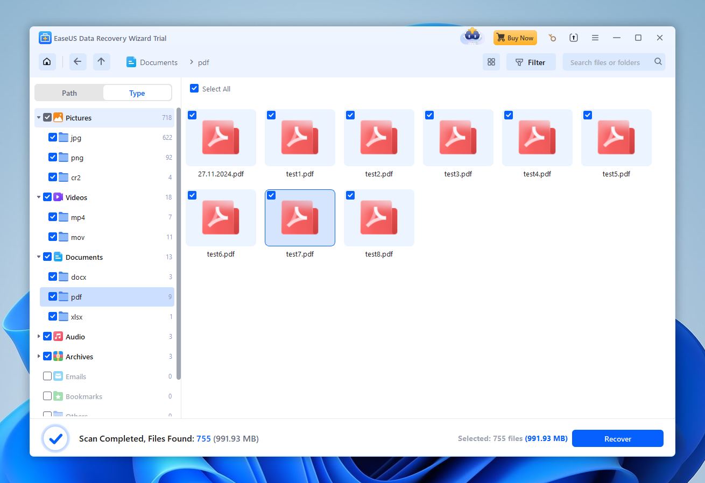
Task: Go back with the left arrow
Action: (77, 62)
